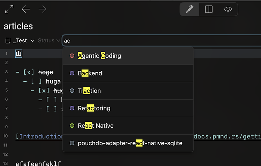Switch to the eye preview mode
This screenshot has height=166, width=261.
[x=228, y=9]
